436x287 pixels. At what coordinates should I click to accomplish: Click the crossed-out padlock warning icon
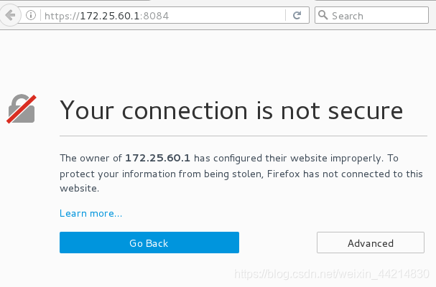tap(22, 109)
